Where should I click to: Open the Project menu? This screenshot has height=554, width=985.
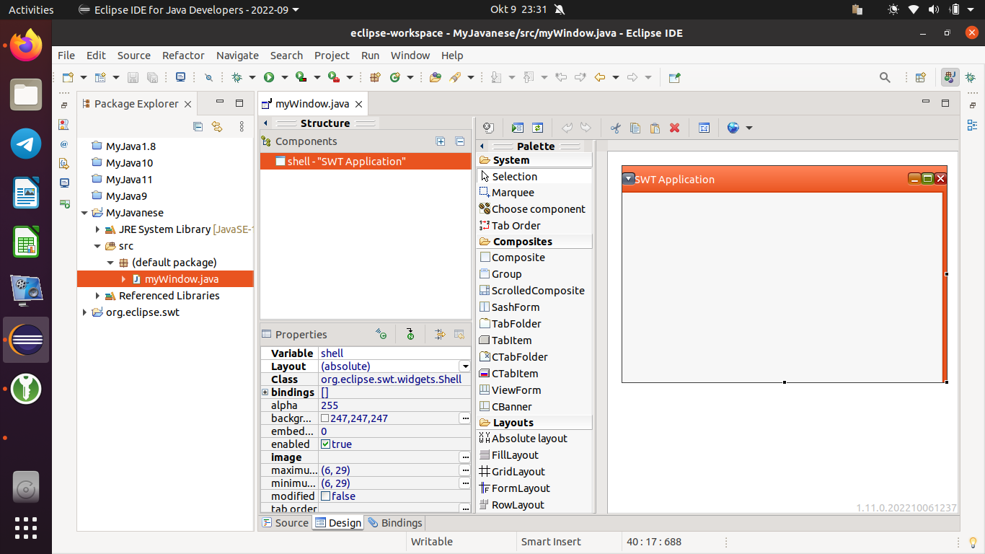click(332, 55)
